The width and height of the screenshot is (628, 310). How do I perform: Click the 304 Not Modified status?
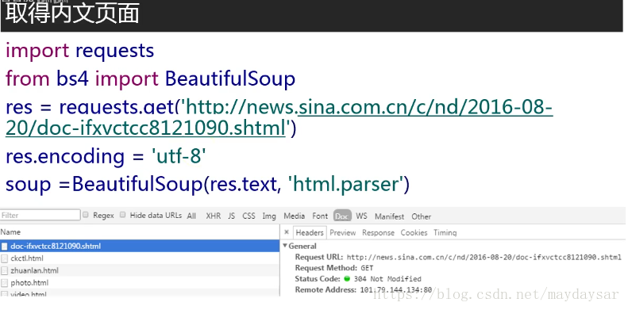[x=387, y=279]
